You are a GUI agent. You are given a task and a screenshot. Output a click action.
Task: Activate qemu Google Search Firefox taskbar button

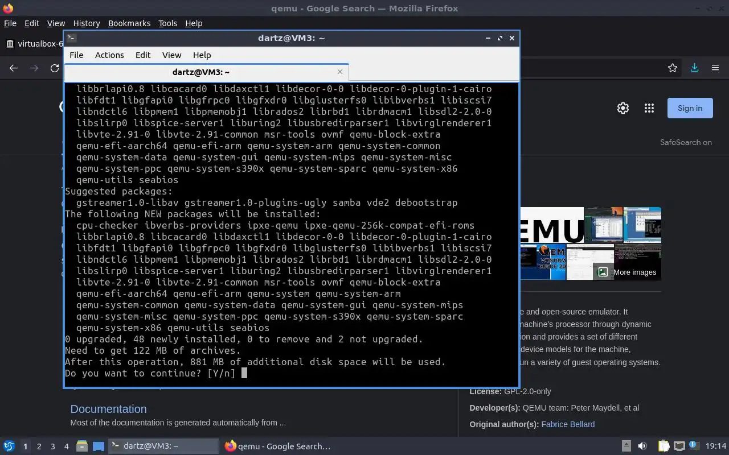coord(277,446)
